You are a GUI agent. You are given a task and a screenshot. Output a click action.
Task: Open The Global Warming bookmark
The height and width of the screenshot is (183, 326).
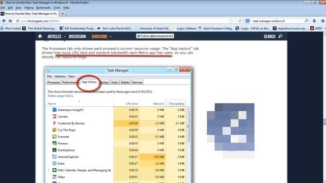pyautogui.click(x=40, y=28)
